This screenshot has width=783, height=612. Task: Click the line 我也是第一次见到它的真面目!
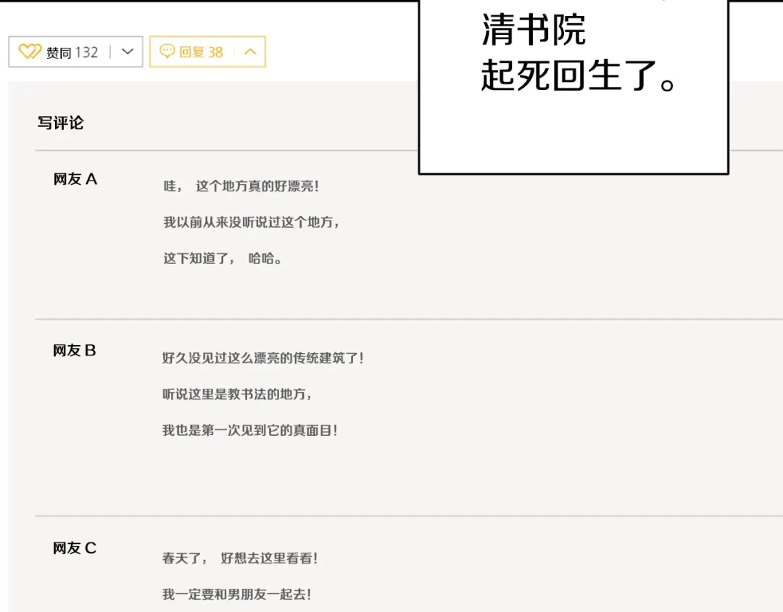tap(250, 430)
